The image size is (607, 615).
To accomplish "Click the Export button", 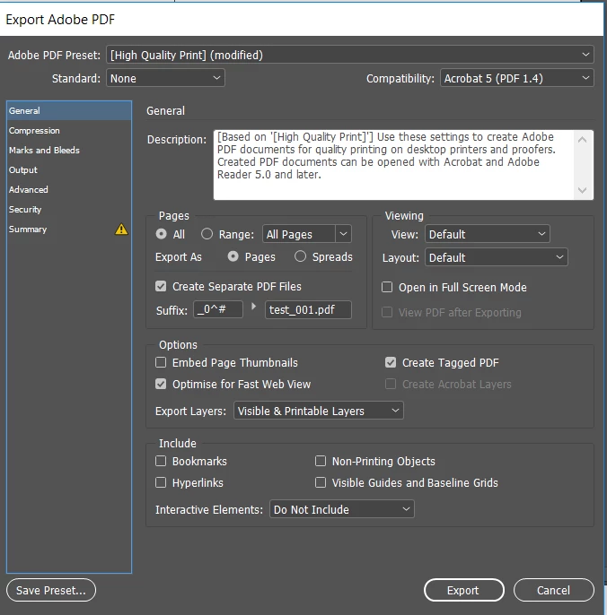I will tap(464, 590).
